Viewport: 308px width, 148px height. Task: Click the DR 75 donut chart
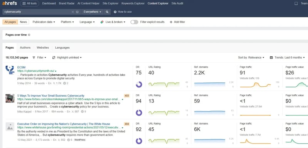(139, 84)
